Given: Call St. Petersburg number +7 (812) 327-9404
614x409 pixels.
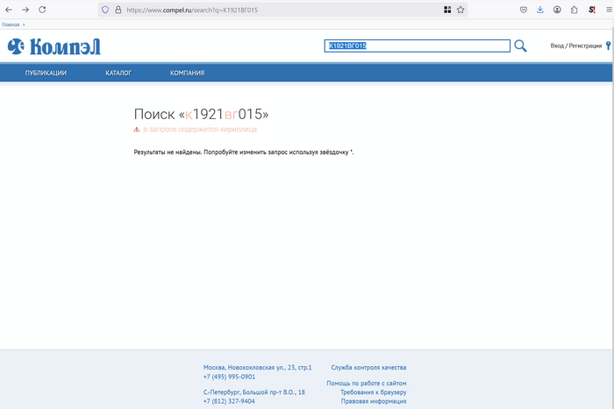Looking at the screenshot, I should 229,401.
